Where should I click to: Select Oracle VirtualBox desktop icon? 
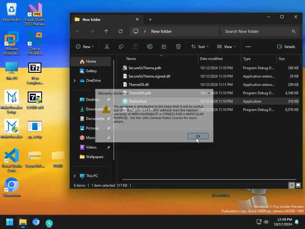(35, 43)
